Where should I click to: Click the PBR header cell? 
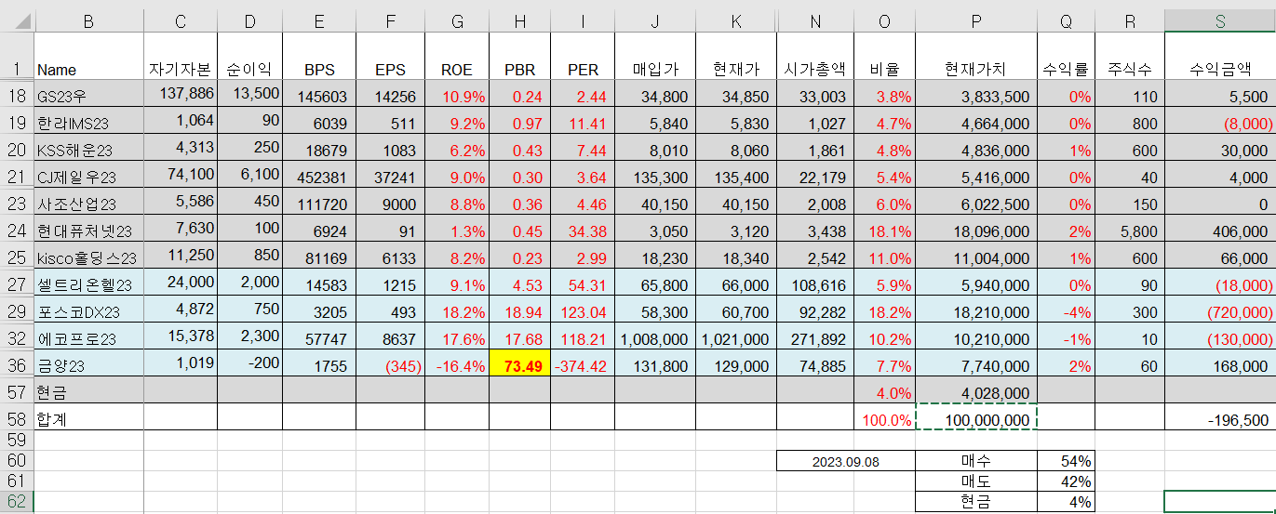click(519, 58)
